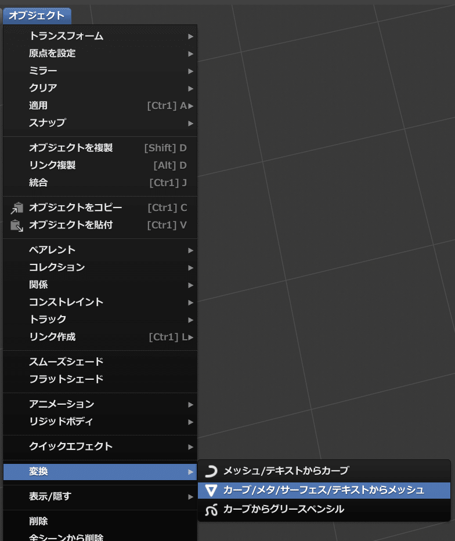Click the arrow beside スナップ

[x=190, y=124]
